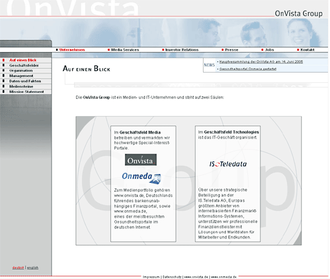The width and height of the screenshot is (330, 279).
Task: Open Organisation from the sidebar
Action: pyautogui.click(x=21, y=71)
